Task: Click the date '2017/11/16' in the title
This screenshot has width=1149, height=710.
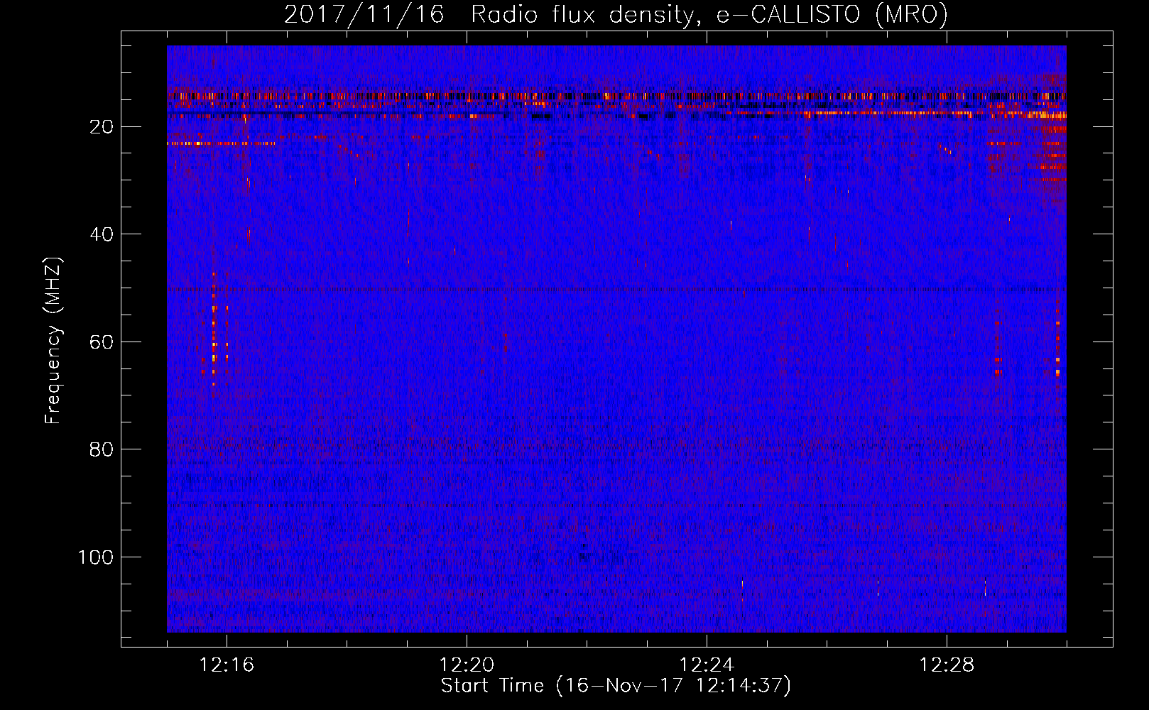Action: pyautogui.click(x=364, y=14)
